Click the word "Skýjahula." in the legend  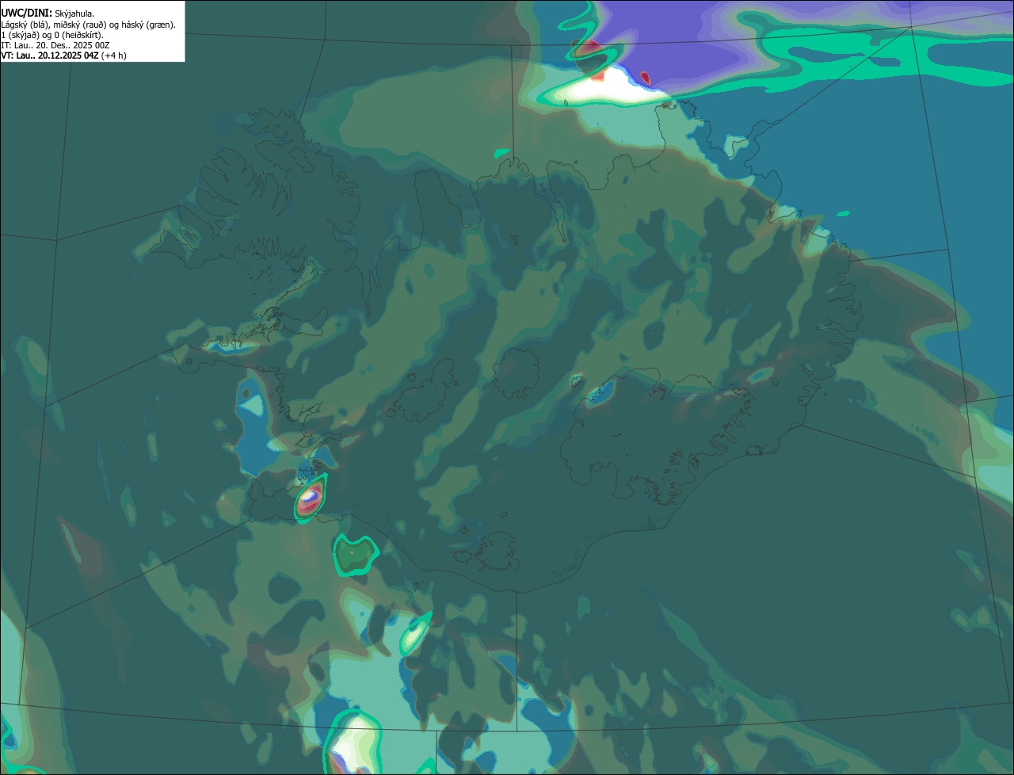[74, 13]
